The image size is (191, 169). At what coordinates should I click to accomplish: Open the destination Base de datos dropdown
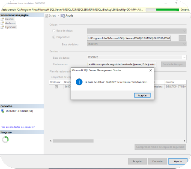[x=184, y=57]
